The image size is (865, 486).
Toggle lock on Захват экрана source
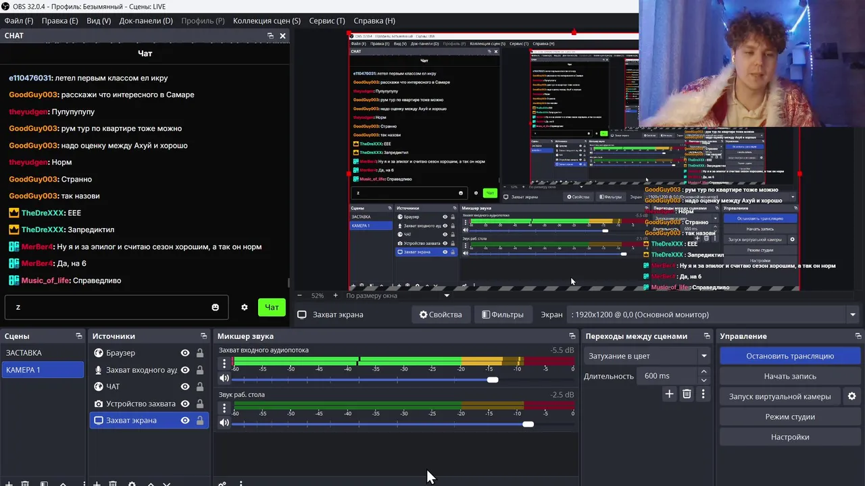(200, 421)
